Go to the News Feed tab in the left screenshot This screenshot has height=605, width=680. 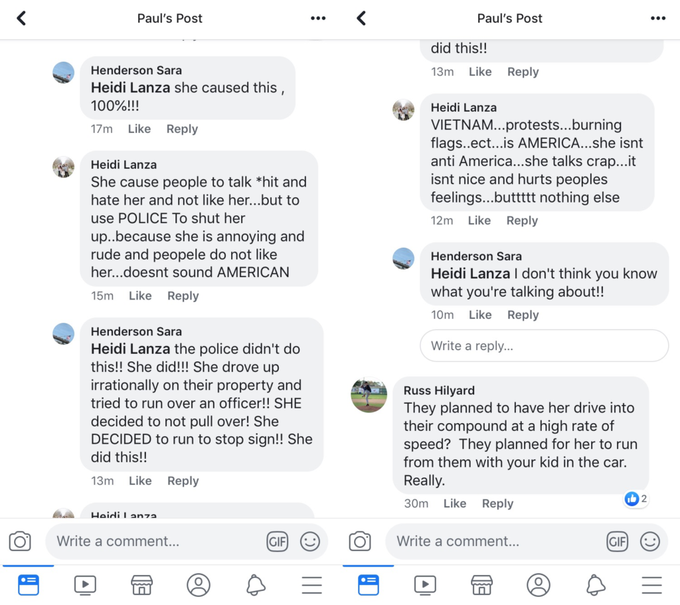pyautogui.click(x=29, y=584)
